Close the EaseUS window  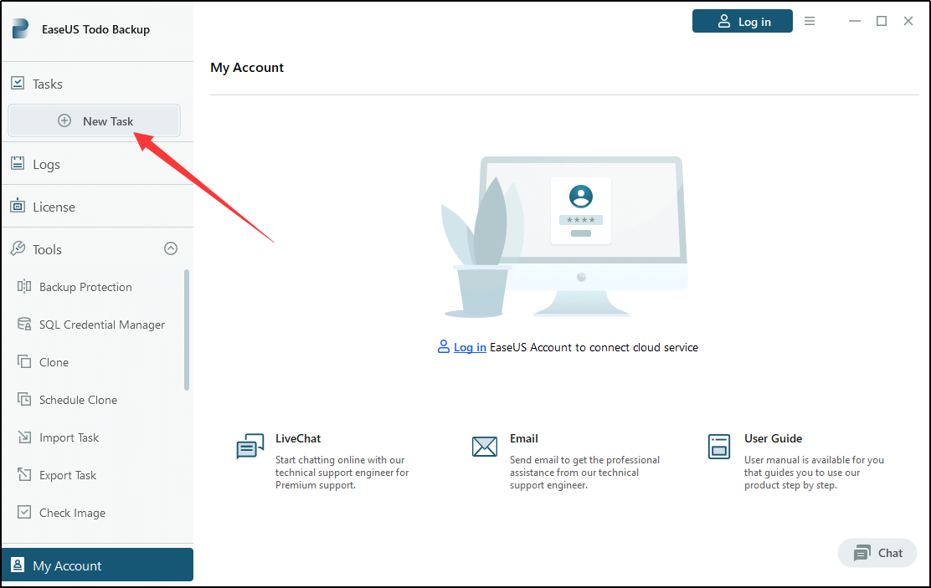(908, 21)
